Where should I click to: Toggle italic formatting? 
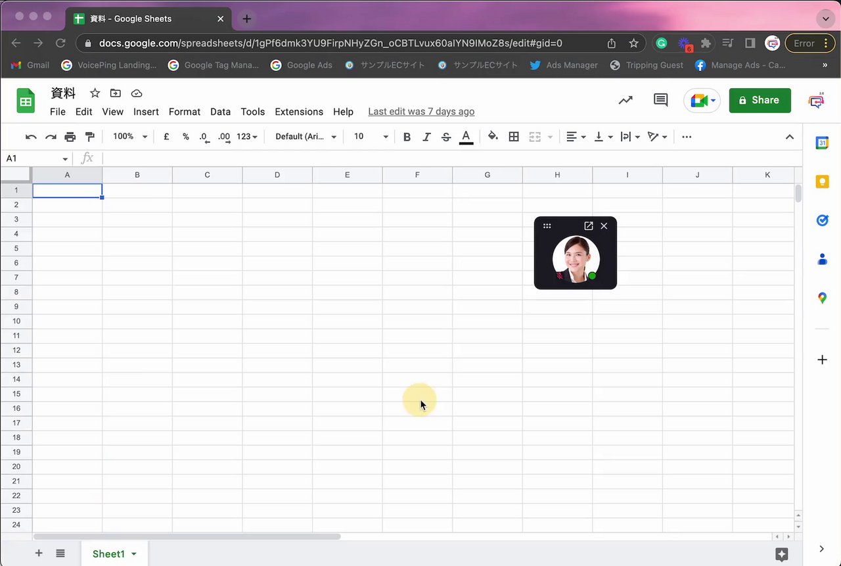pos(426,137)
